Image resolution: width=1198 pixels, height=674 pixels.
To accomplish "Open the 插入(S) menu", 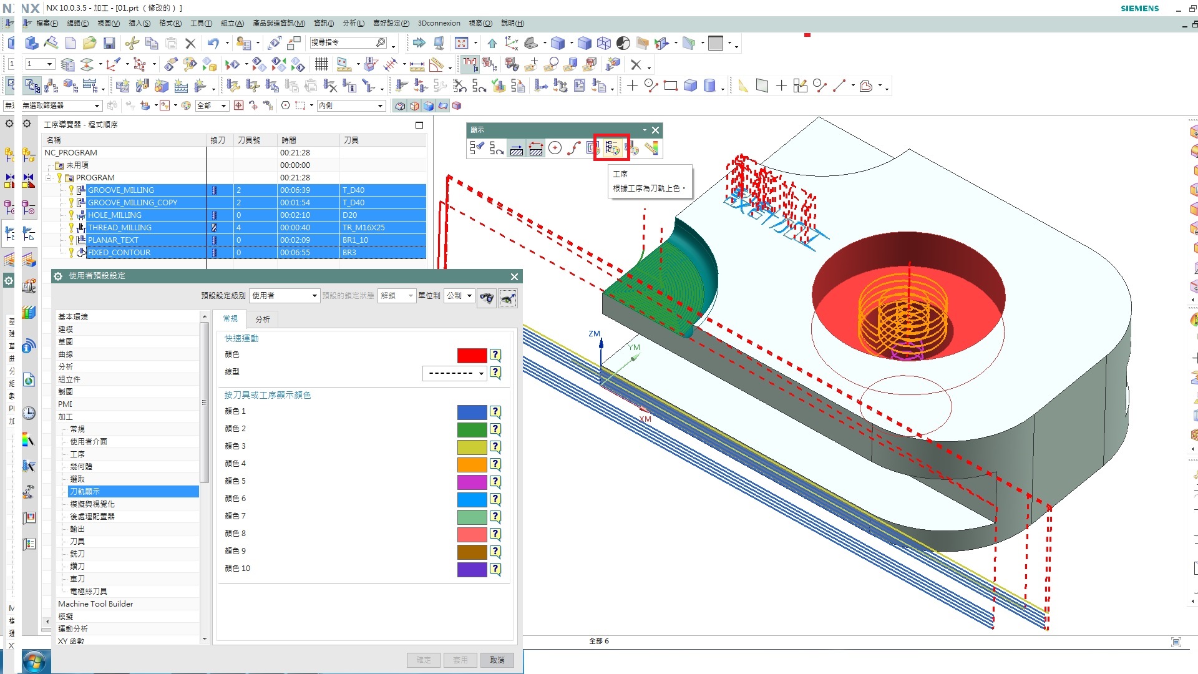I will point(139,23).
